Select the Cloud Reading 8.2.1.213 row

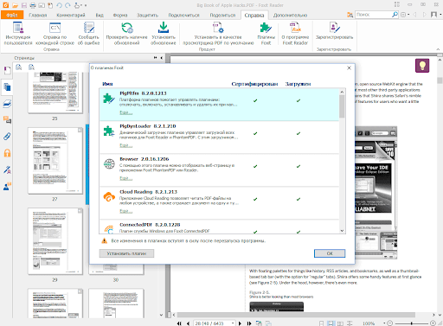click(219, 203)
